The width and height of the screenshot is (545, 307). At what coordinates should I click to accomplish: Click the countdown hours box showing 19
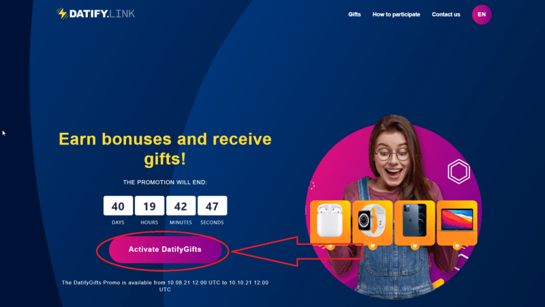(x=149, y=206)
